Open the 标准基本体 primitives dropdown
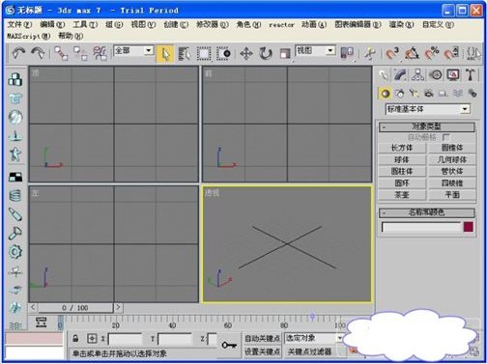The height and width of the screenshot is (364, 487). click(465, 109)
